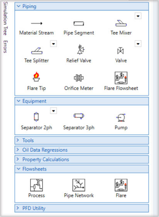Click the Material Stream label

[x=36, y=33]
